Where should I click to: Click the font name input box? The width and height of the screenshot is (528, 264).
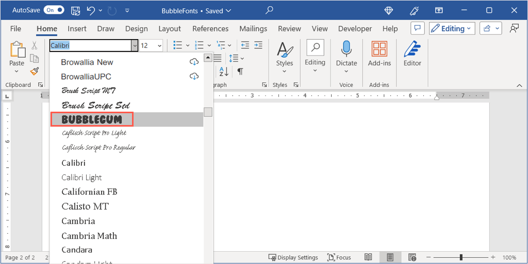(x=90, y=46)
